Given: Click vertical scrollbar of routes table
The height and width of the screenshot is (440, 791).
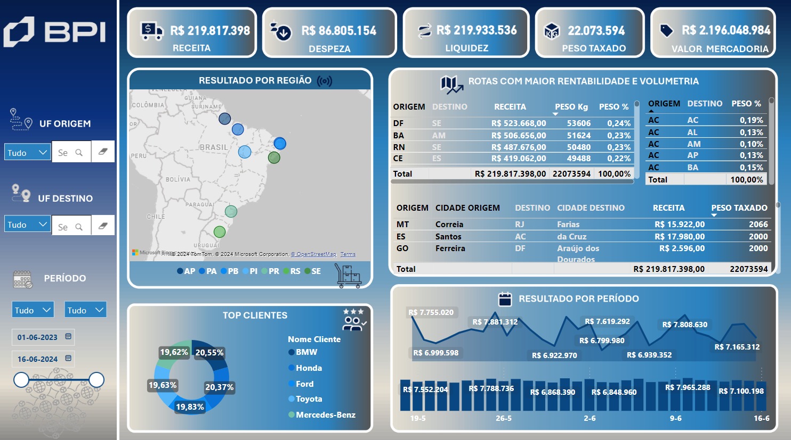Looking at the screenshot, I should click(x=636, y=138).
